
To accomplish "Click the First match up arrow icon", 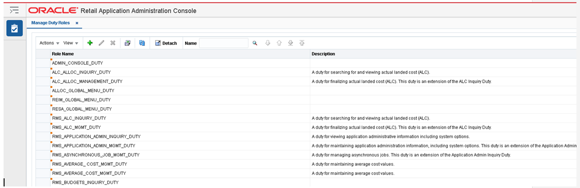I will coord(302,43).
